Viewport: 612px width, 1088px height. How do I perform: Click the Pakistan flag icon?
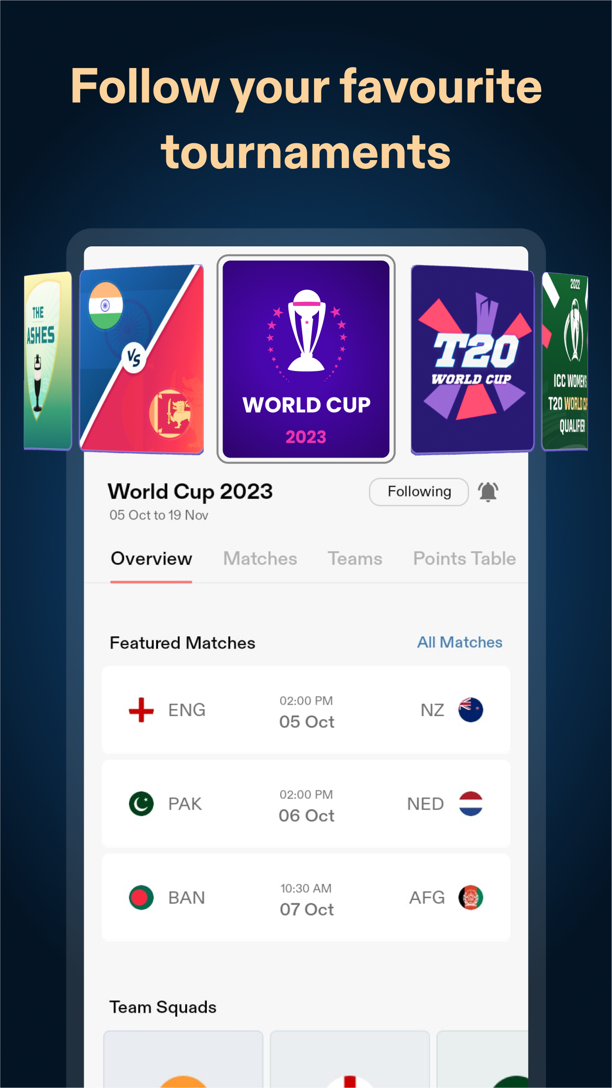pyautogui.click(x=141, y=804)
